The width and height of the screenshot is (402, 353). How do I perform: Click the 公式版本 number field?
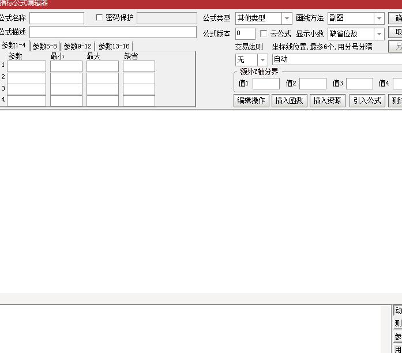[245, 33]
